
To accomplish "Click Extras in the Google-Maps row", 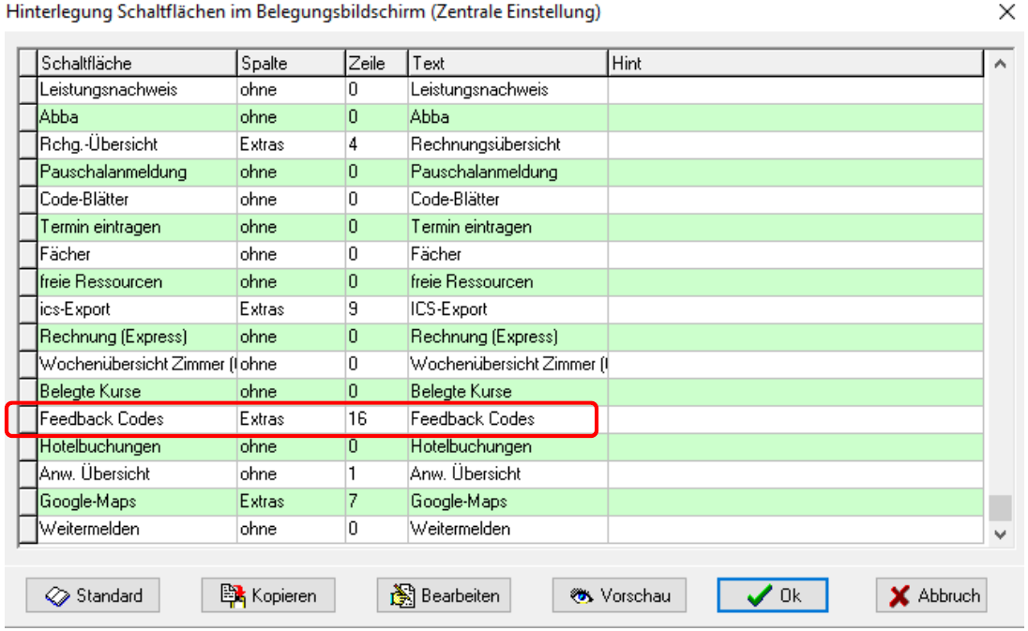I will [291, 502].
